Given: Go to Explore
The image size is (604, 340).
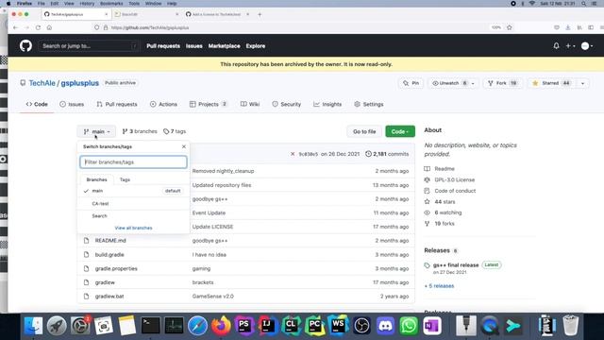Looking at the screenshot, I should (x=256, y=46).
